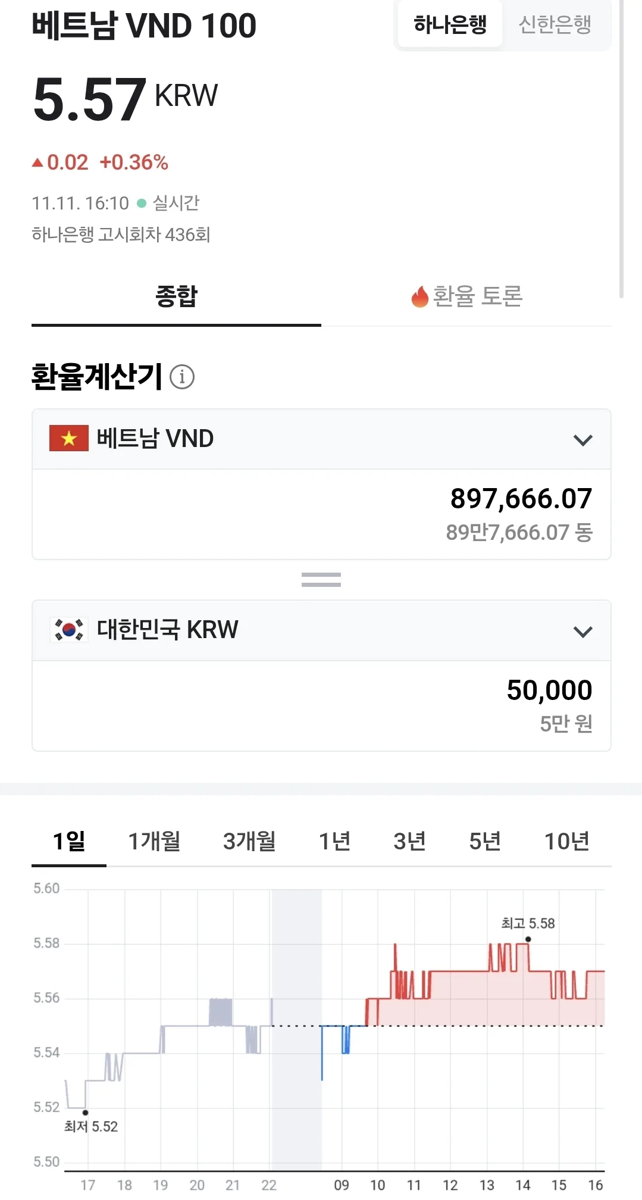
Task: Tap the flame icon beside 환율 토론
Action: (419, 296)
